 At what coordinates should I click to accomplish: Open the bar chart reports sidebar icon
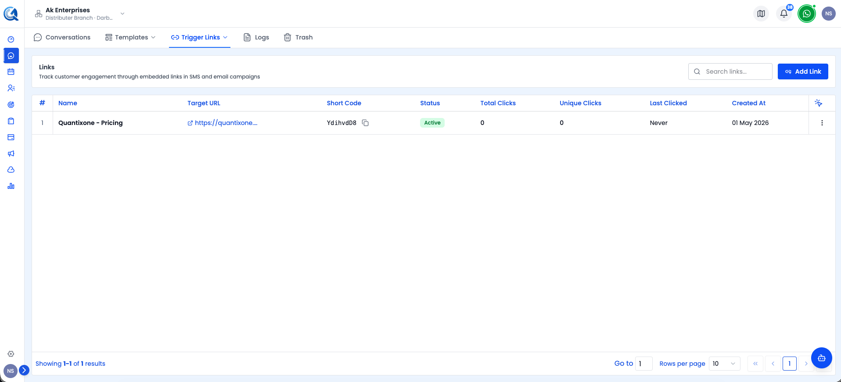tap(11, 186)
